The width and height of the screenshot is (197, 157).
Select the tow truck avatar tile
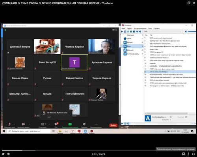(x=47, y=47)
